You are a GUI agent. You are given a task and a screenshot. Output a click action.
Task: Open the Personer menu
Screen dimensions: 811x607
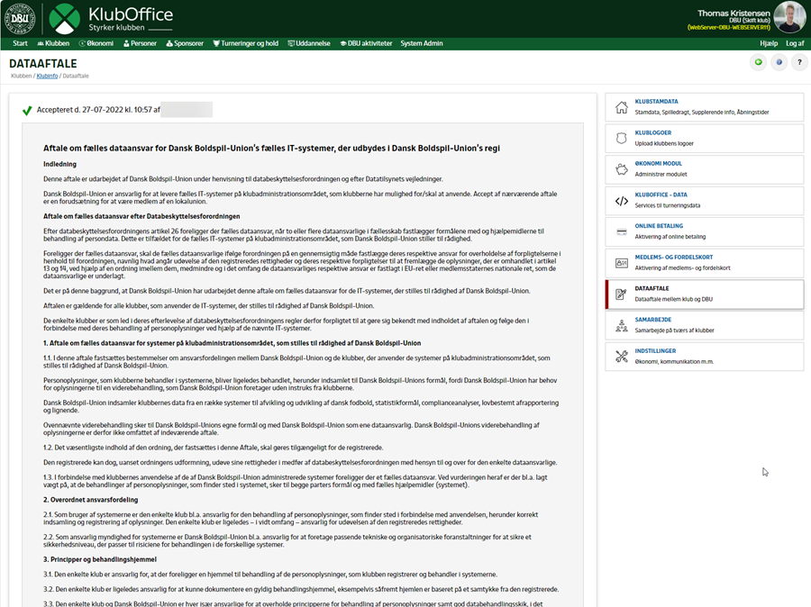point(140,43)
